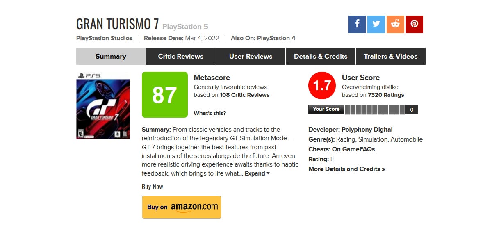The height and width of the screenshot is (226, 492).
Task: Open the Critic Reviews tab
Action: [181, 56]
